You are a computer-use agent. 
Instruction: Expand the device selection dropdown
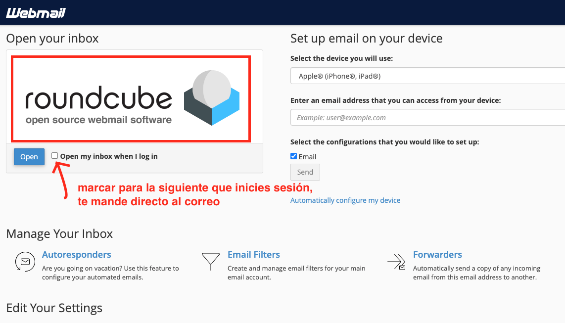[428, 76]
